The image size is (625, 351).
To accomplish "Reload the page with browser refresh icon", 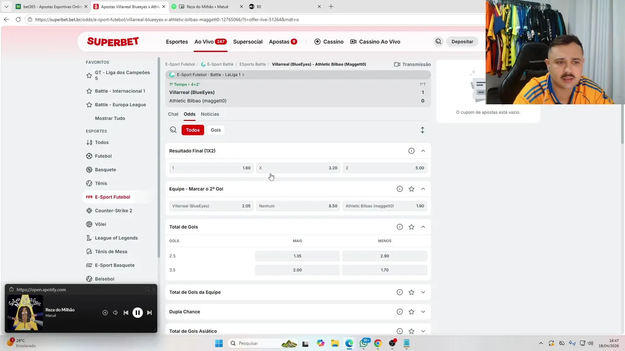I will pyautogui.click(x=18, y=19).
